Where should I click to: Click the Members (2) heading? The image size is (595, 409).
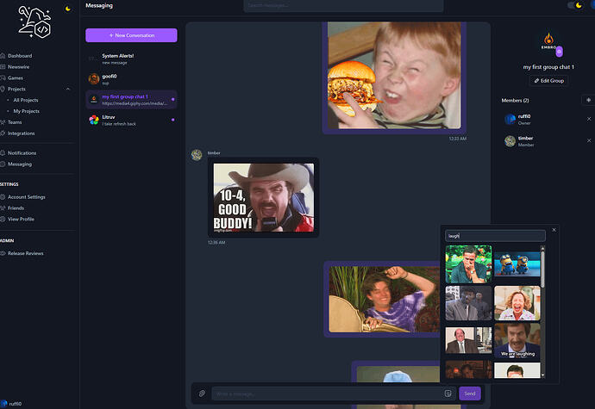coord(515,101)
